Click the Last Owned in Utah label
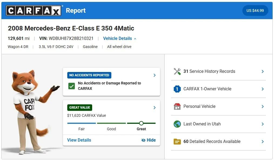This screenshot has height=161, width=274. [202, 124]
